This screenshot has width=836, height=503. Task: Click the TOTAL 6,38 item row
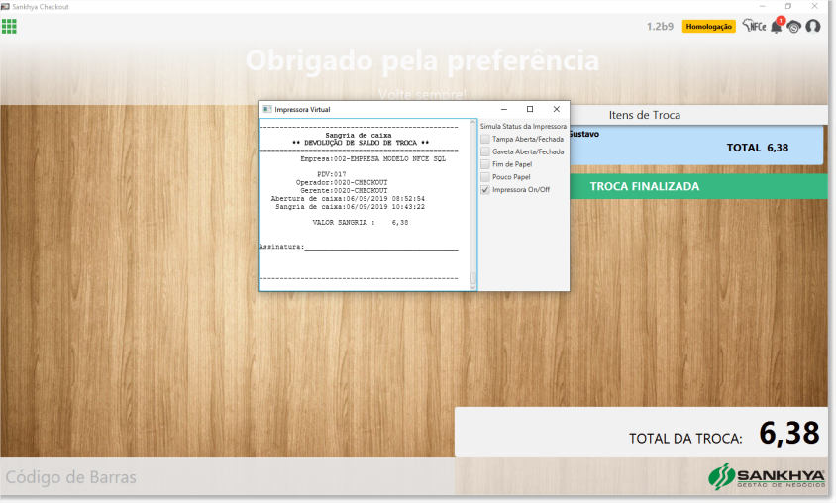[x=696, y=145]
